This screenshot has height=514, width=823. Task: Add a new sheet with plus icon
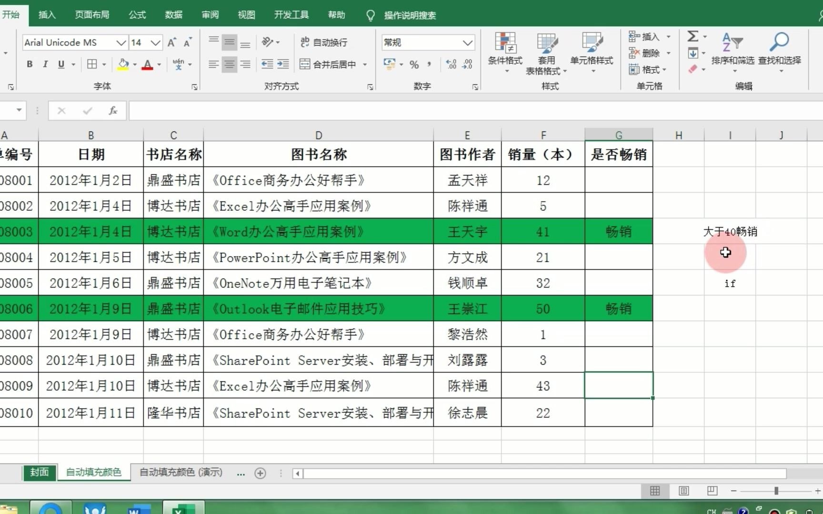(260, 473)
